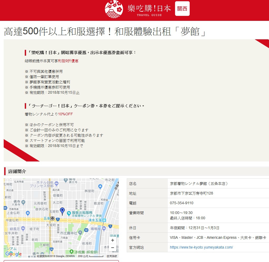Click the 緑風荘 lodging marker
The width and height of the screenshot is (269, 262).
[23, 228]
